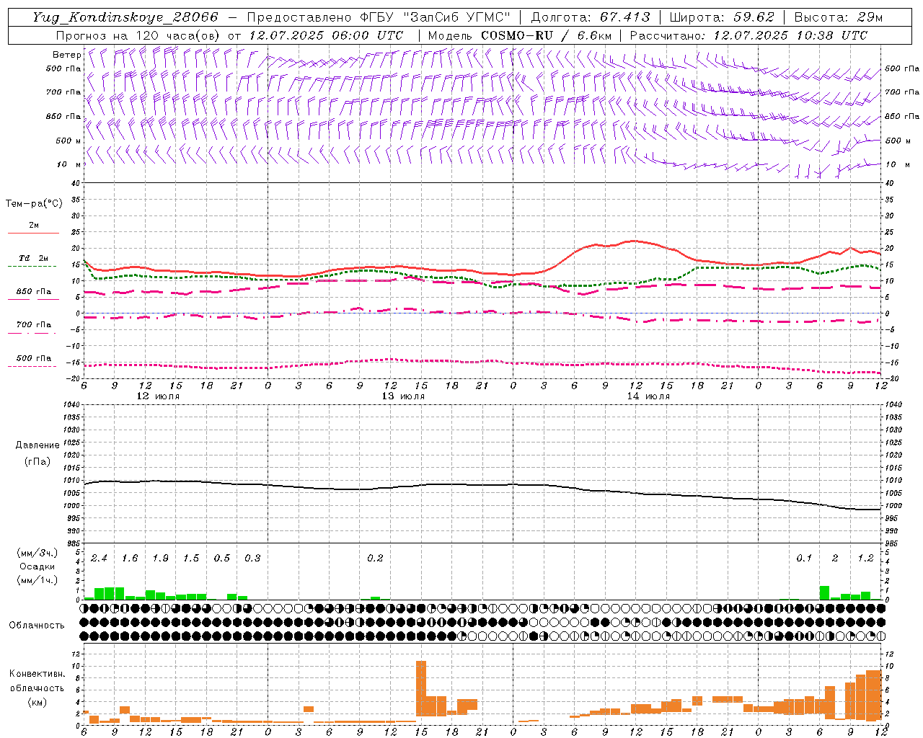Click the 0.5 precipitation total value
This screenshot has width=923, height=738.
221,559
